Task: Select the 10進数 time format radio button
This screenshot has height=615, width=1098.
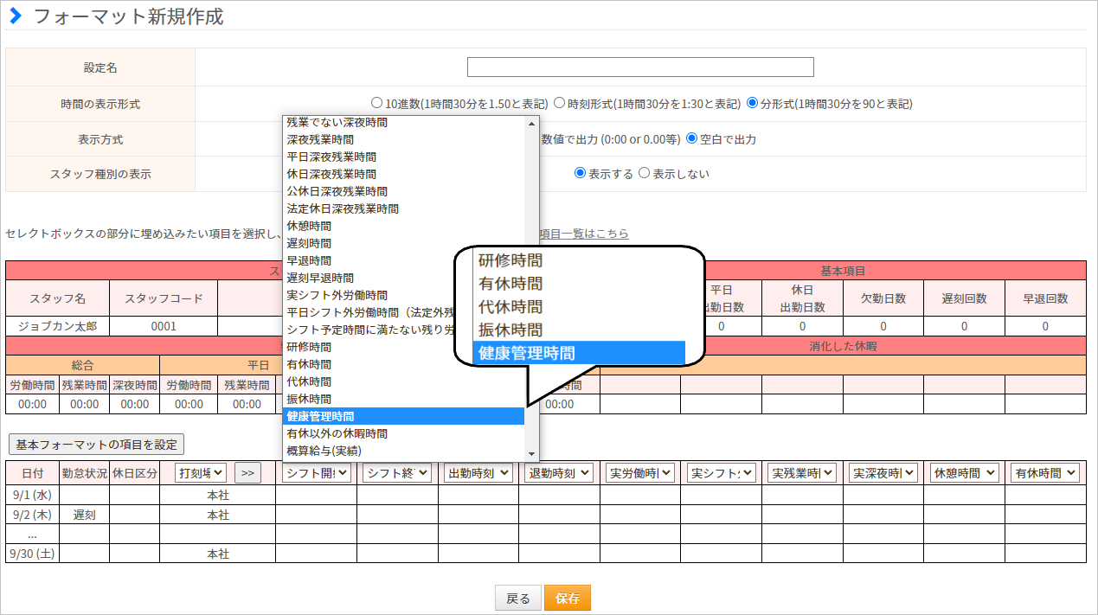Action: tap(376, 104)
